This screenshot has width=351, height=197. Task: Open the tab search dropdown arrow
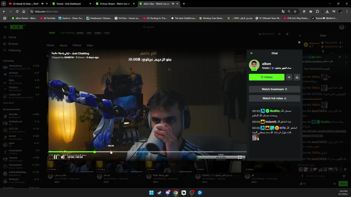click(x=4, y=4)
